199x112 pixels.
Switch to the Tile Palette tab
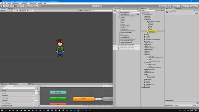(178, 9)
